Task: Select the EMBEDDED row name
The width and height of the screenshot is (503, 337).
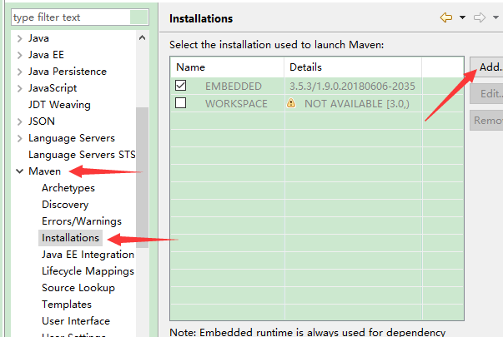Action: tap(234, 86)
